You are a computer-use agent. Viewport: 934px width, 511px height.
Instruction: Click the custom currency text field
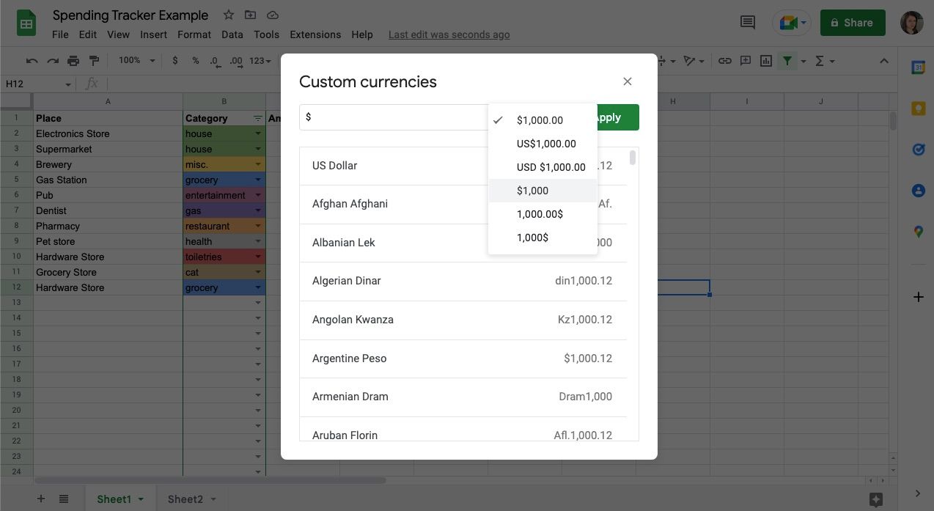[394, 117]
